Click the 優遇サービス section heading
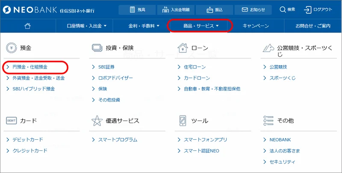This screenshot has height=173, width=342. [x=122, y=121]
